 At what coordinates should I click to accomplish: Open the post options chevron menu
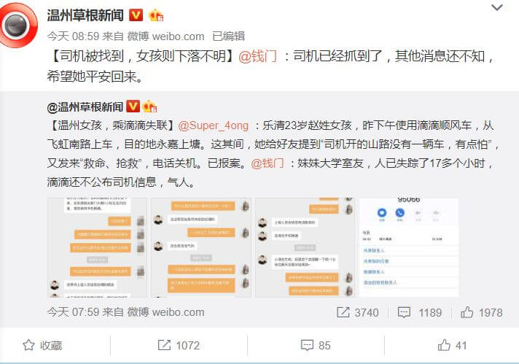(x=497, y=7)
